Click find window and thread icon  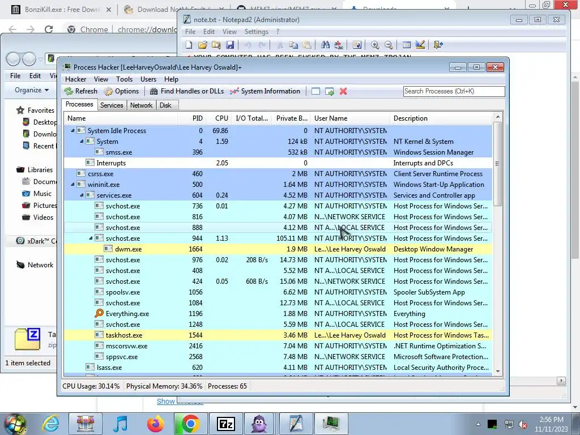point(329,91)
